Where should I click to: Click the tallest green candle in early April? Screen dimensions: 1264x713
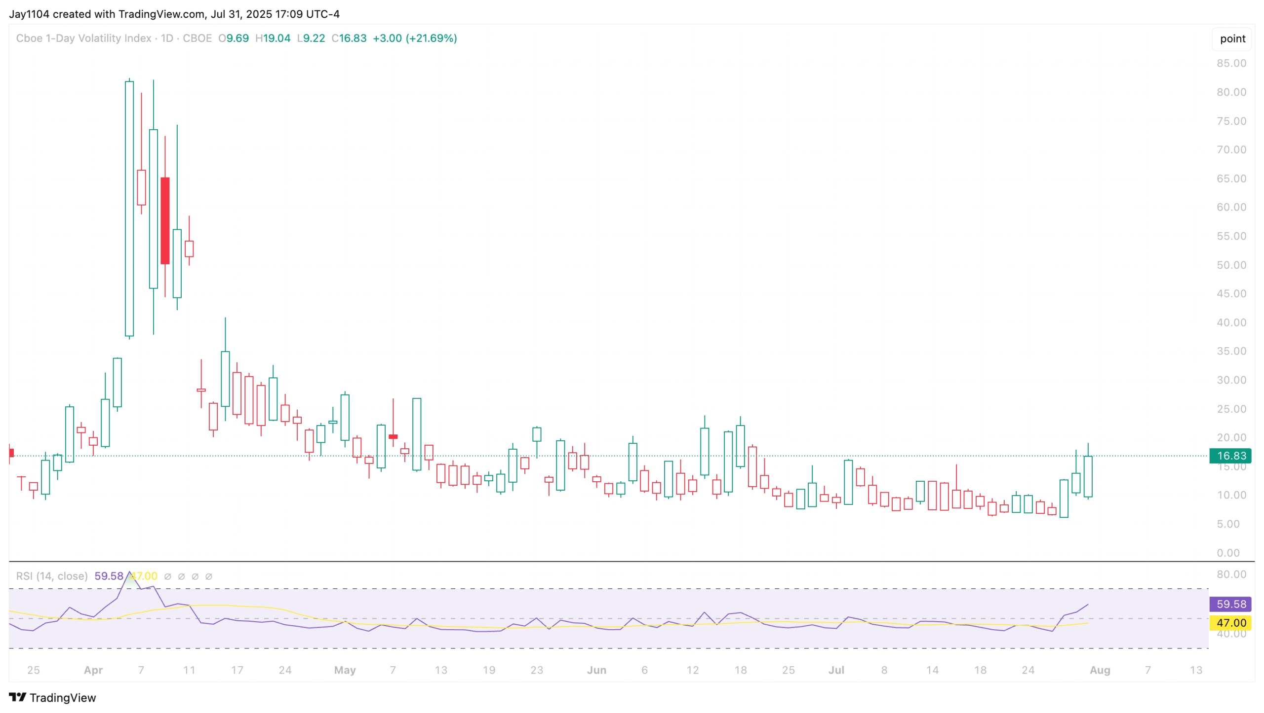point(129,208)
